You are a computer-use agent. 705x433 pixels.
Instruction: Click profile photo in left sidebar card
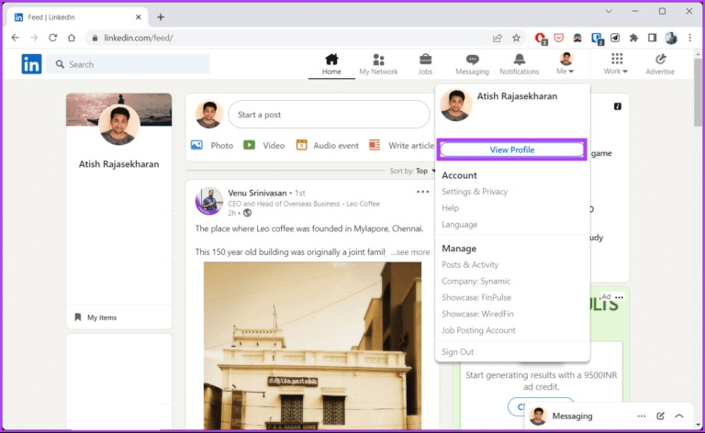118,125
